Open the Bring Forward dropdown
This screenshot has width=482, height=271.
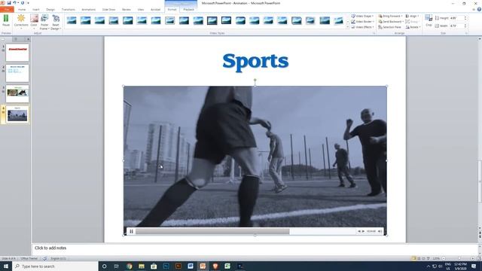390,16
